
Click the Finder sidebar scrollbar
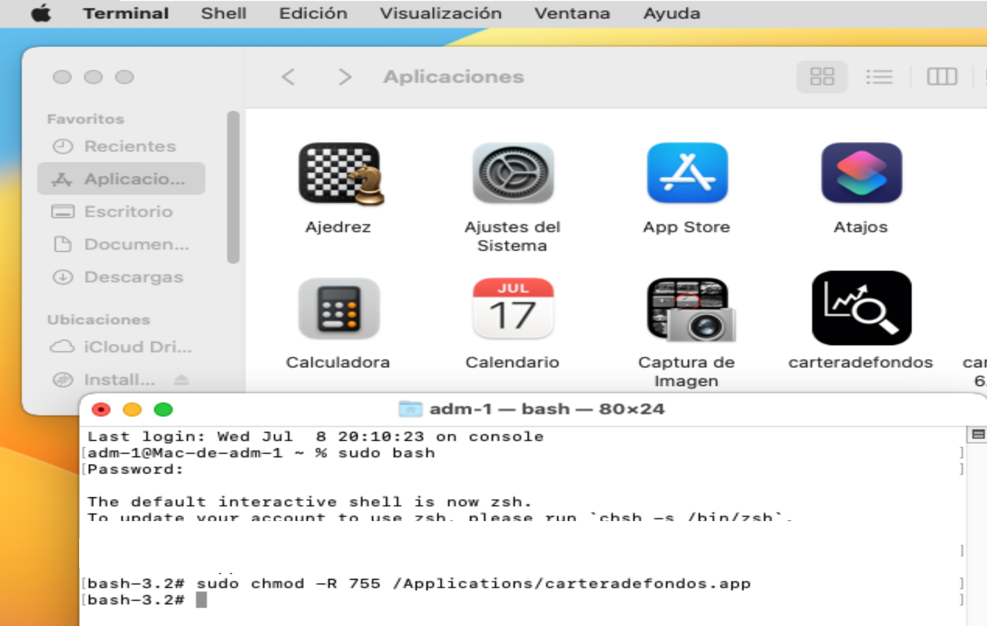(234, 187)
